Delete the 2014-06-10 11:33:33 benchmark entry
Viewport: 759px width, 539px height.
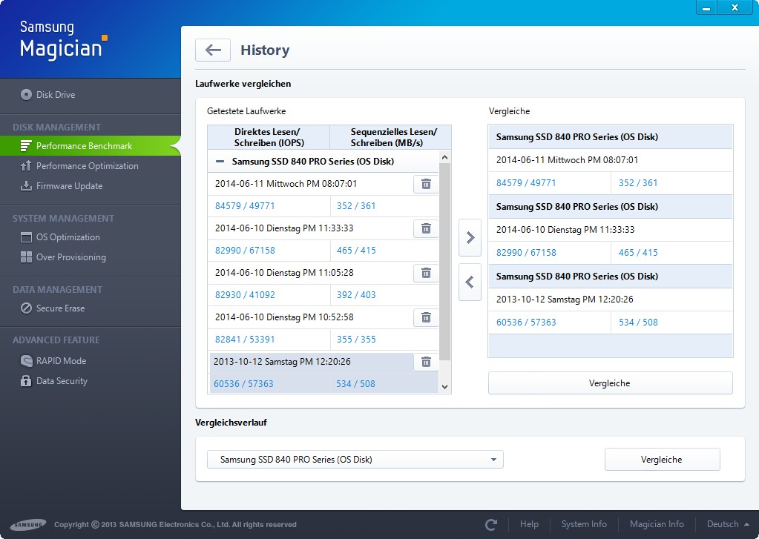[x=426, y=228]
